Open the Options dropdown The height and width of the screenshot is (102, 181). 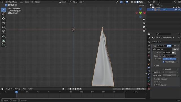tap(142, 5)
